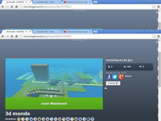This screenshot has height=121, width=161.
Task: Share the game on Twitter
Action: pos(115,77)
